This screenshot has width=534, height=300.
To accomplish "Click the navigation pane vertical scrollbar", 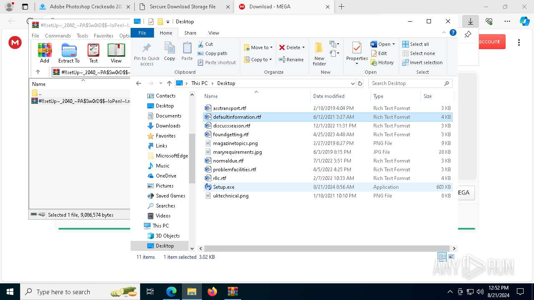I will (192, 158).
